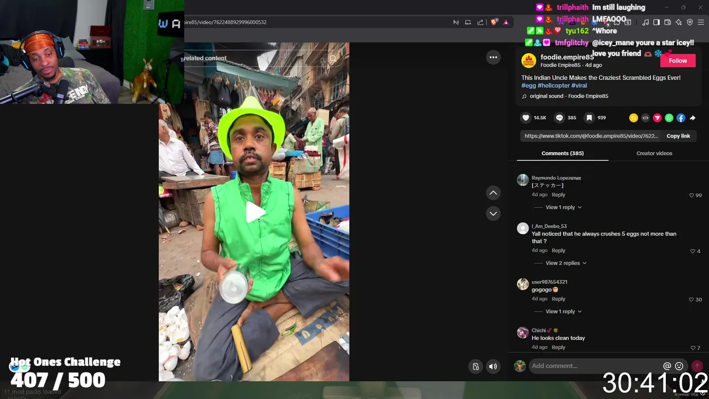Viewport: 709px width, 399px height.
Task: Play the paused TikTok video
Action: pos(254,212)
